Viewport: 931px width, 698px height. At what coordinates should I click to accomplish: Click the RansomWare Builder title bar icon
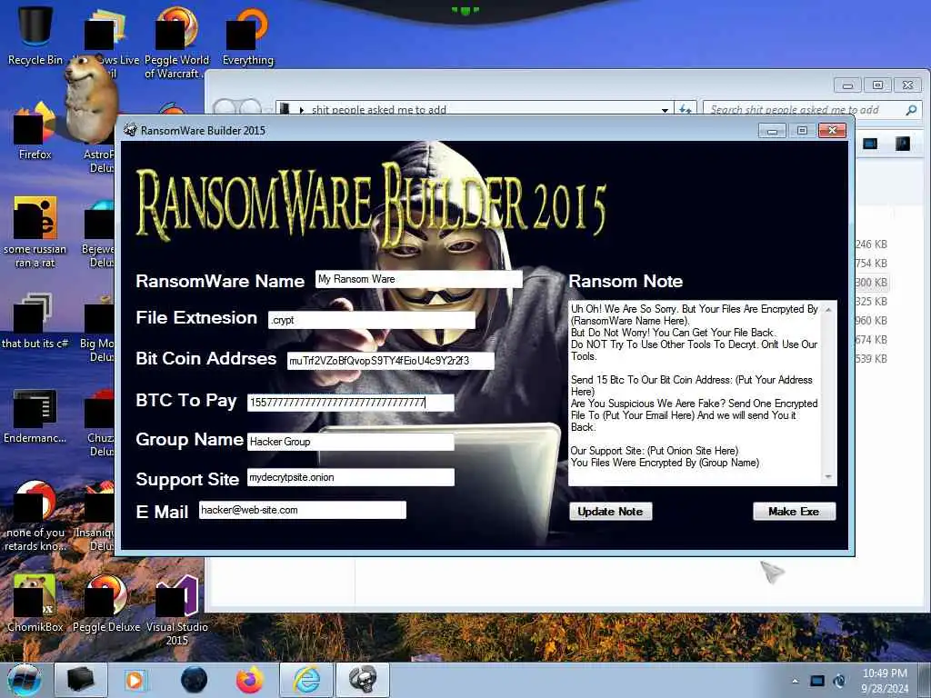(x=131, y=130)
